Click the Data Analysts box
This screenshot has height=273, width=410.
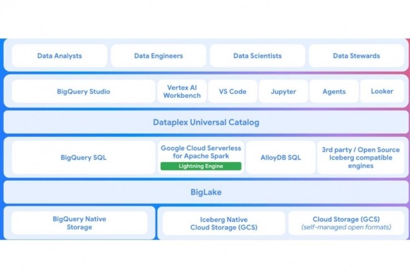point(59,55)
